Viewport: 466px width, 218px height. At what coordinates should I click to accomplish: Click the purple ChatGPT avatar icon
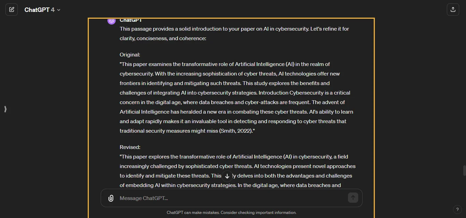click(112, 21)
